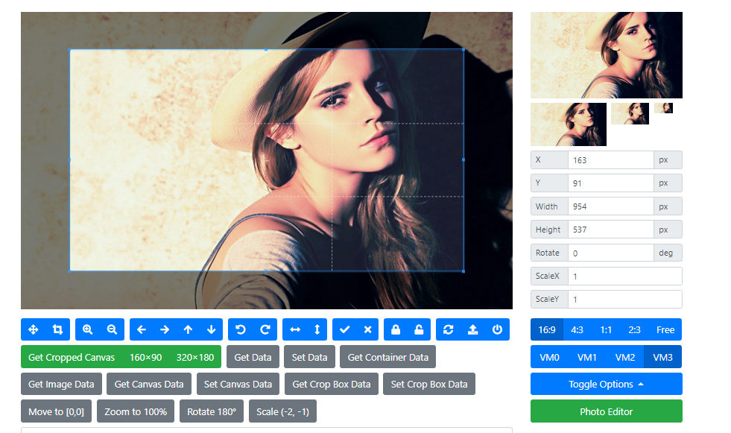Screen dimensions: 731x433
Task: Focus the ScaleX input field
Action: pos(624,276)
